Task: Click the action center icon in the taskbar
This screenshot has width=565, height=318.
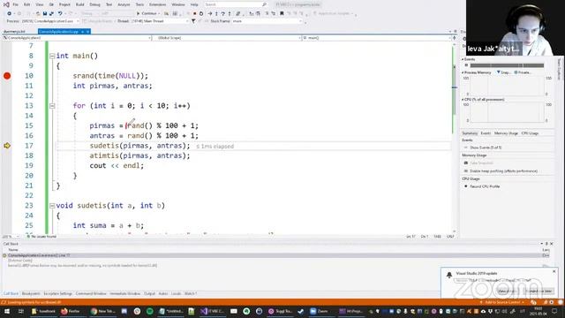Action: [x=555, y=311]
